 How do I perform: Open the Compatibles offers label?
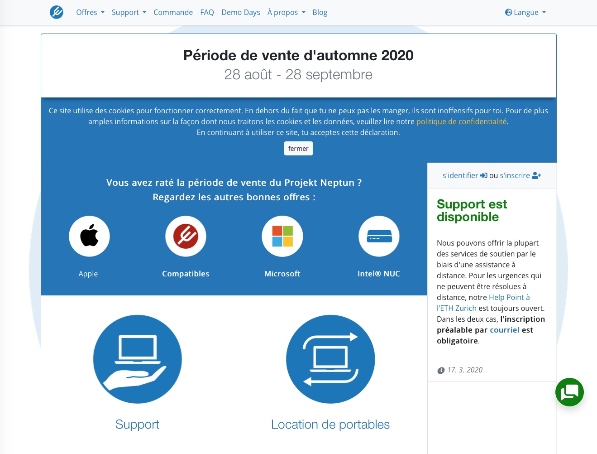(x=186, y=274)
